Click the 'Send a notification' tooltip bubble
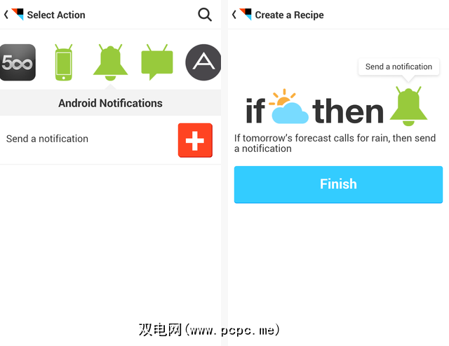Viewport: 449px width, 346px height. (398, 67)
